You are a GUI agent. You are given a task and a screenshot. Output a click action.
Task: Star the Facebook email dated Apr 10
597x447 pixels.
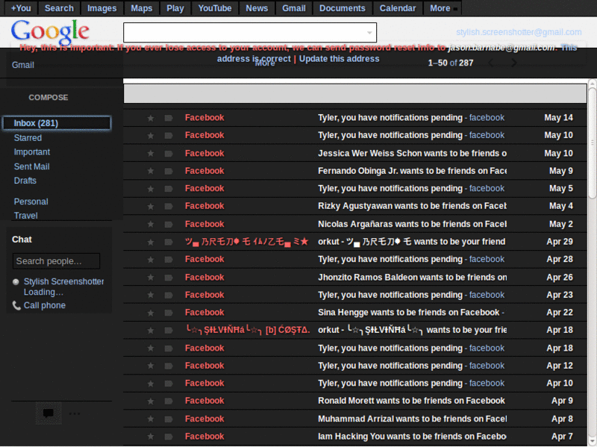click(x=151, y=384)
